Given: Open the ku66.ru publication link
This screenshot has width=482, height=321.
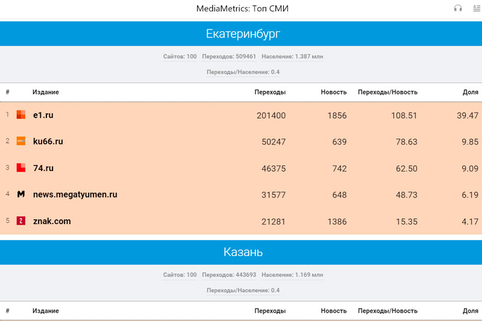Looking at the screenshot, I should (48, 142).
